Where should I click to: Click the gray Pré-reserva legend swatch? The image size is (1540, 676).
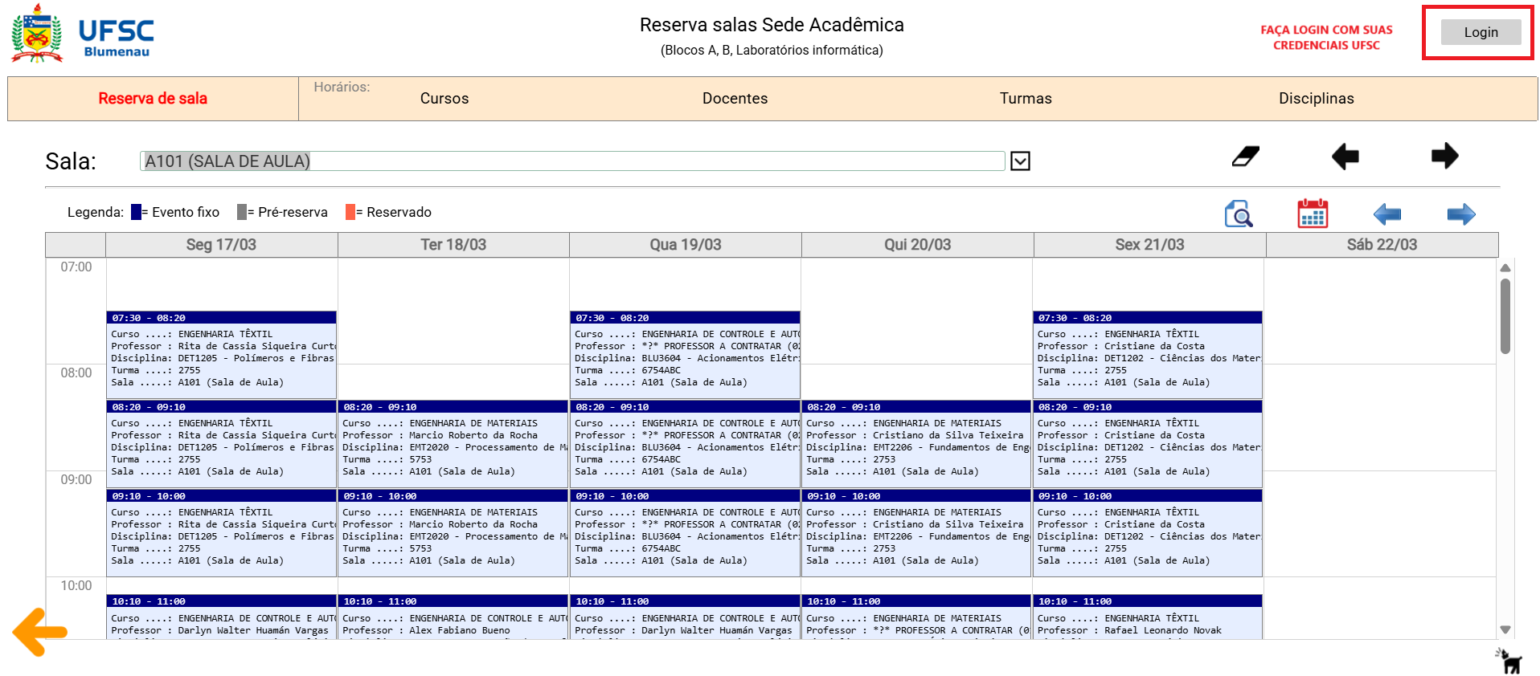[242, 212]
